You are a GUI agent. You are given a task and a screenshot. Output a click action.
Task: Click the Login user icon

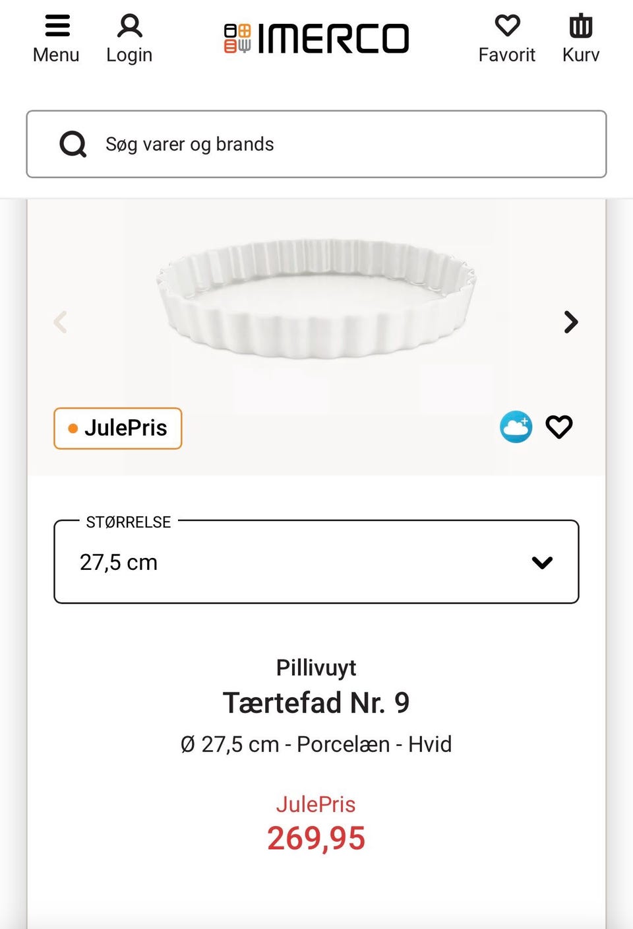[129, 26]
